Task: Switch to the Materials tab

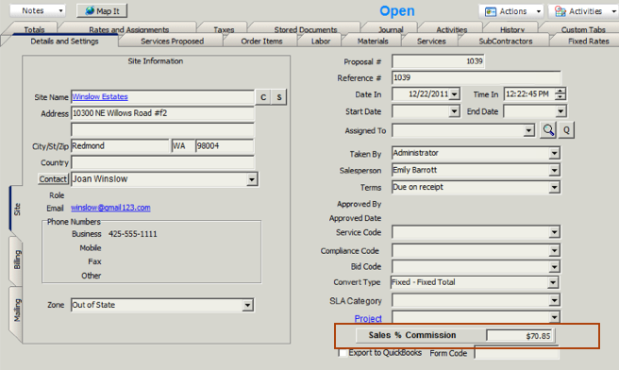Action: pyautogui.click(x=373, y=42)
